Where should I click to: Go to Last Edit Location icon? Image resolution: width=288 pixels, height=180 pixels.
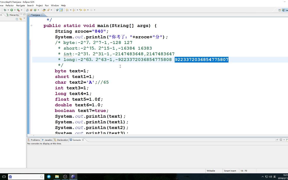click(x=81, y=10)
